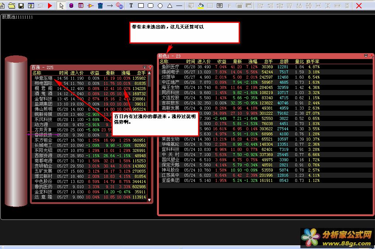Select the numbered order 1-2 tool
Viewport: 375px width, 249px height.
pos(119,6)
